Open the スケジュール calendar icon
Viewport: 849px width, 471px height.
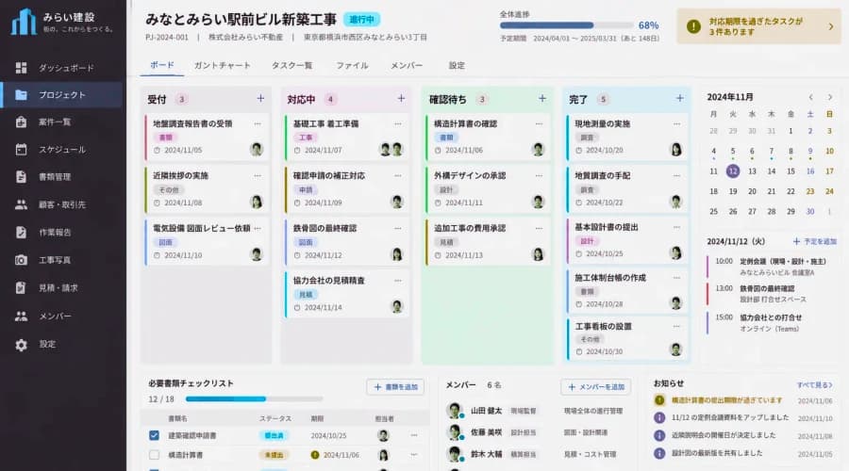coord(21,150)
